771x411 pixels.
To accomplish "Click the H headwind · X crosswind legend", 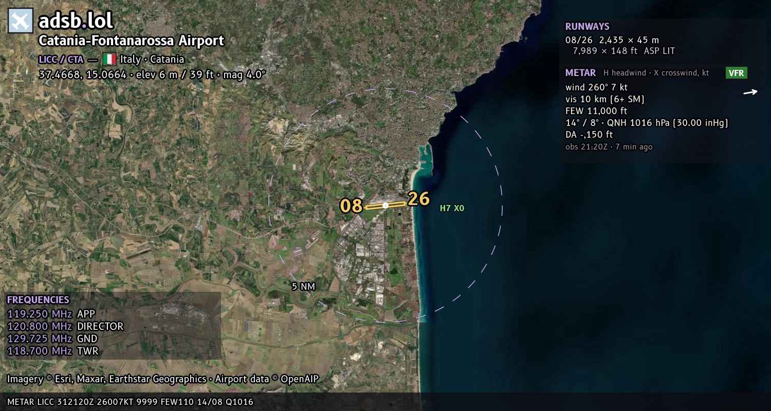I will tap(656, 73).
